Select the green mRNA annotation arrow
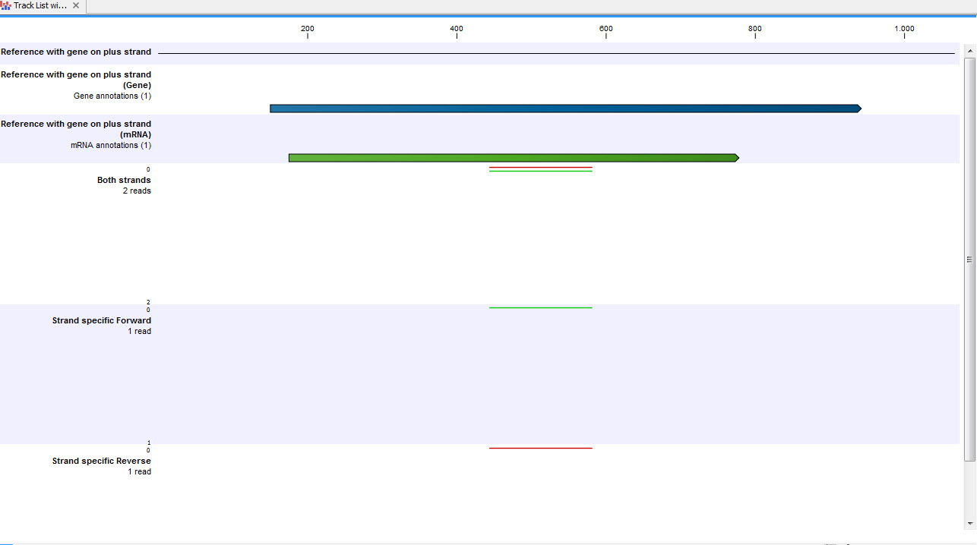The width and height of the screenshot is (977, 545). (513, 157)
